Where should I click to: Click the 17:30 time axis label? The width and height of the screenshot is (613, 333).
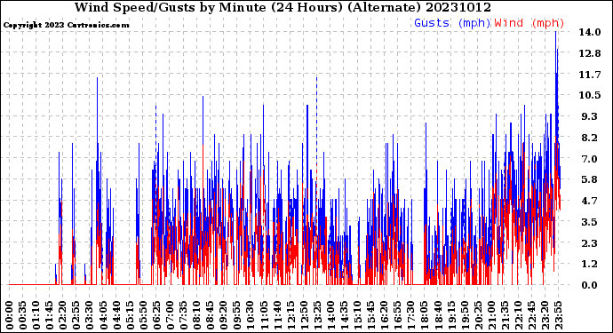pyautogui.click(x=410, y=315)
